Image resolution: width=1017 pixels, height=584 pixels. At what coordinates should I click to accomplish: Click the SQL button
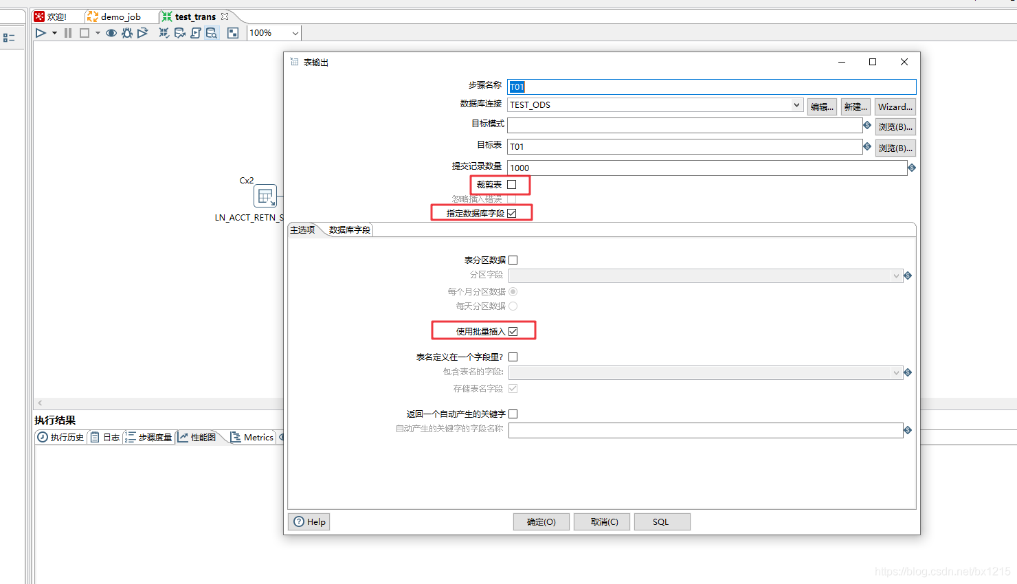tap(661, 522)
